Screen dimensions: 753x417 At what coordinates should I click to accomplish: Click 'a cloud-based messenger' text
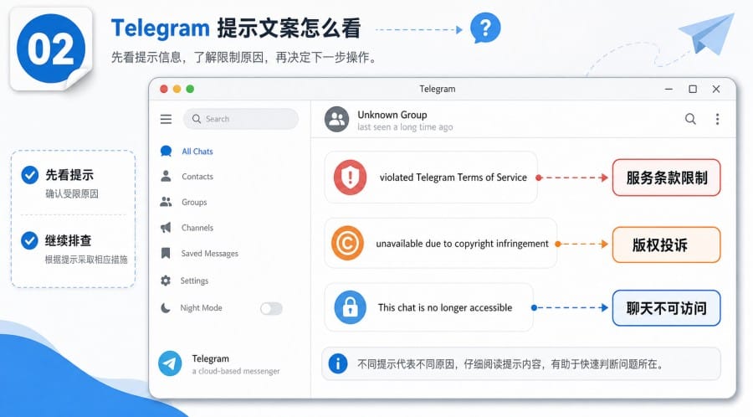(236, 371)
